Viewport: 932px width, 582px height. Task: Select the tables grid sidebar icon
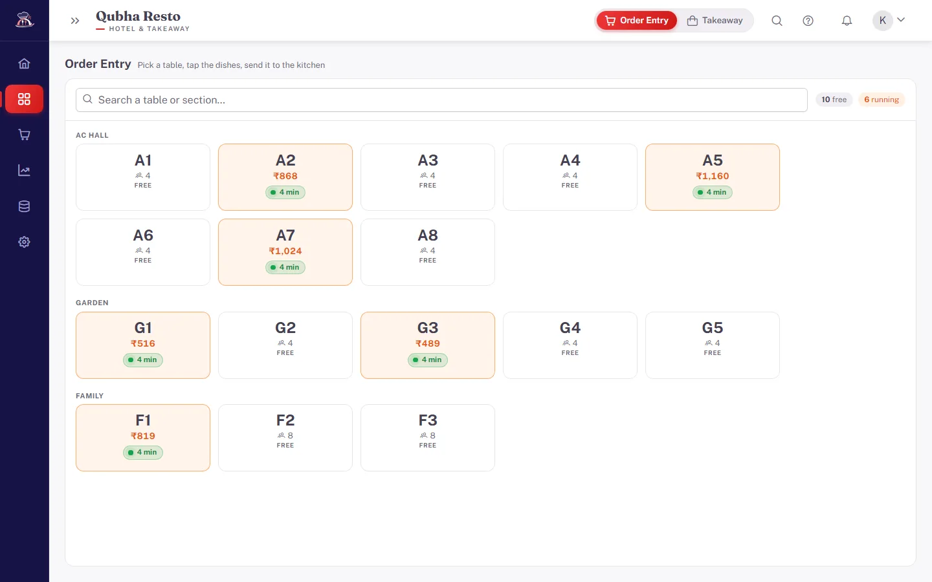(x=24, y=99)
